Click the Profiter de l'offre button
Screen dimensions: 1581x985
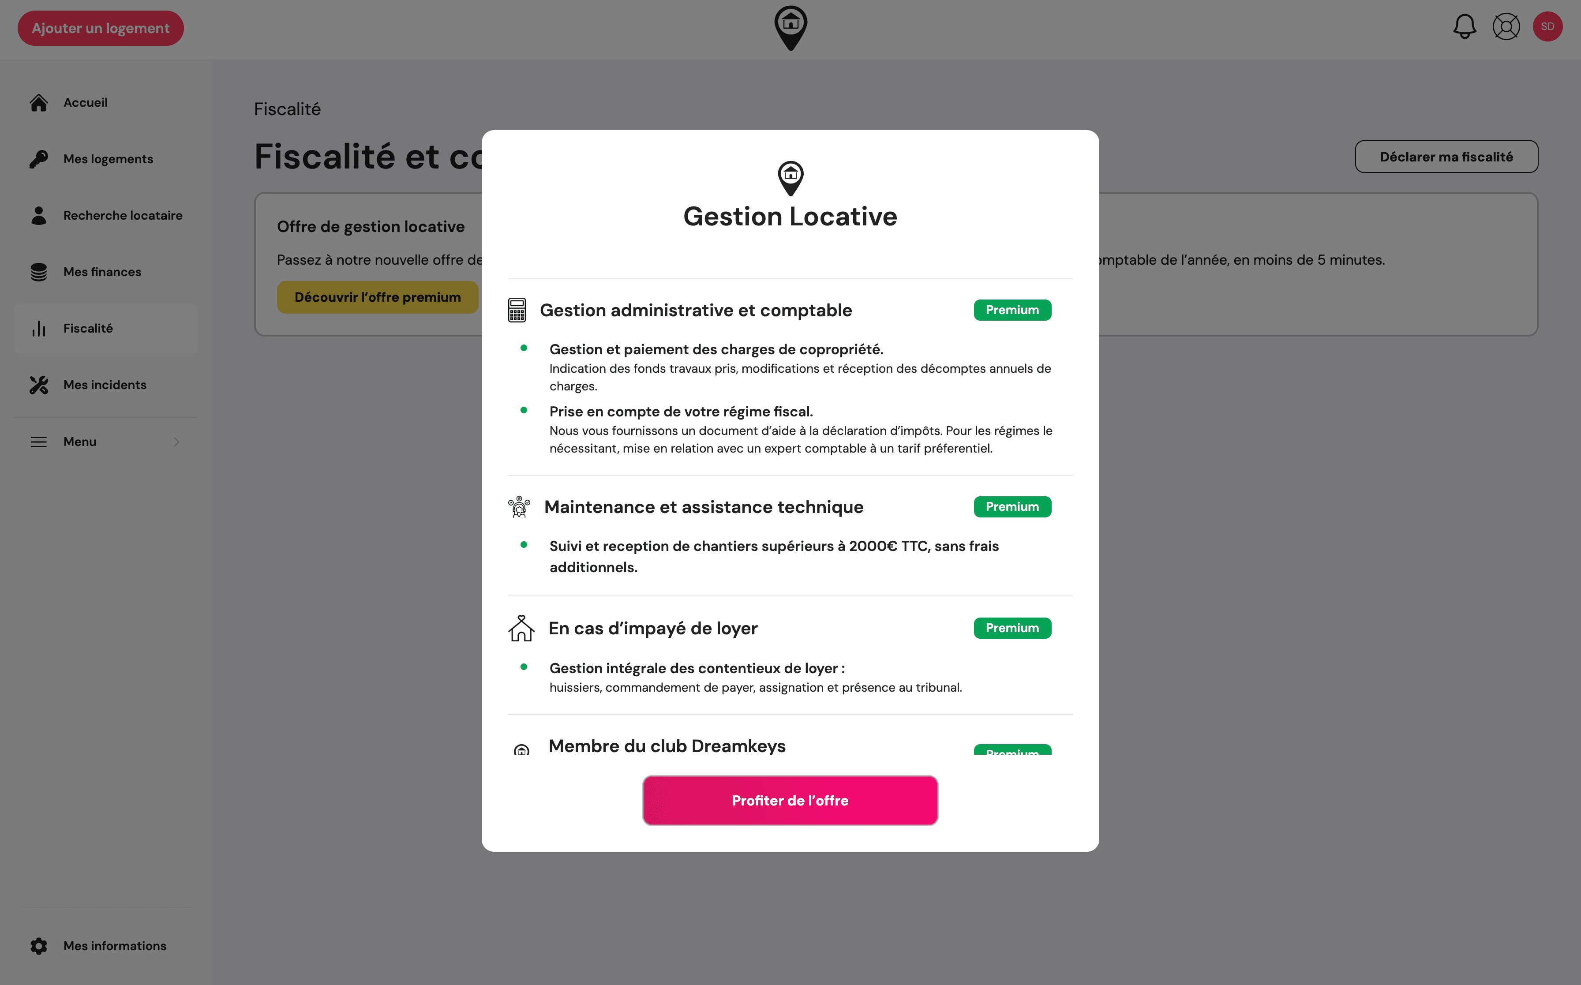pyautogui.click(x=790, y=800)
